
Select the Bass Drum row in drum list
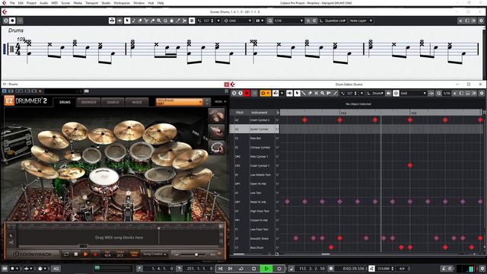point(254,247)
